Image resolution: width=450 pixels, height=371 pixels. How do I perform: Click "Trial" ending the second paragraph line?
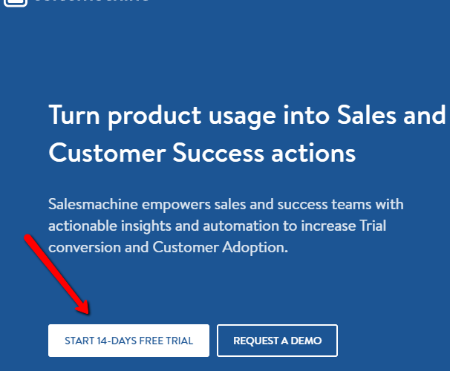[373, 226]
